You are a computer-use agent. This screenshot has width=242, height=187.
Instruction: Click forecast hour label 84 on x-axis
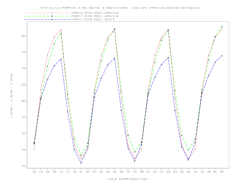point(222,172)
